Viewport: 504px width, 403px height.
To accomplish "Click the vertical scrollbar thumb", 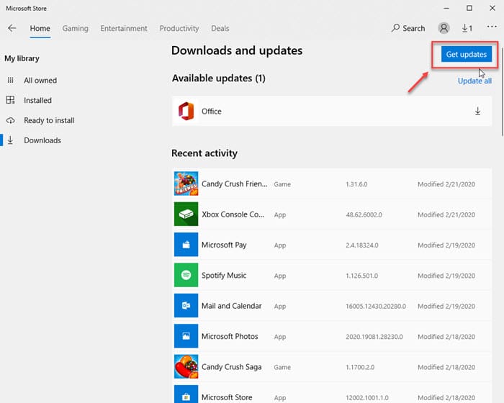I will pos(502,91).
